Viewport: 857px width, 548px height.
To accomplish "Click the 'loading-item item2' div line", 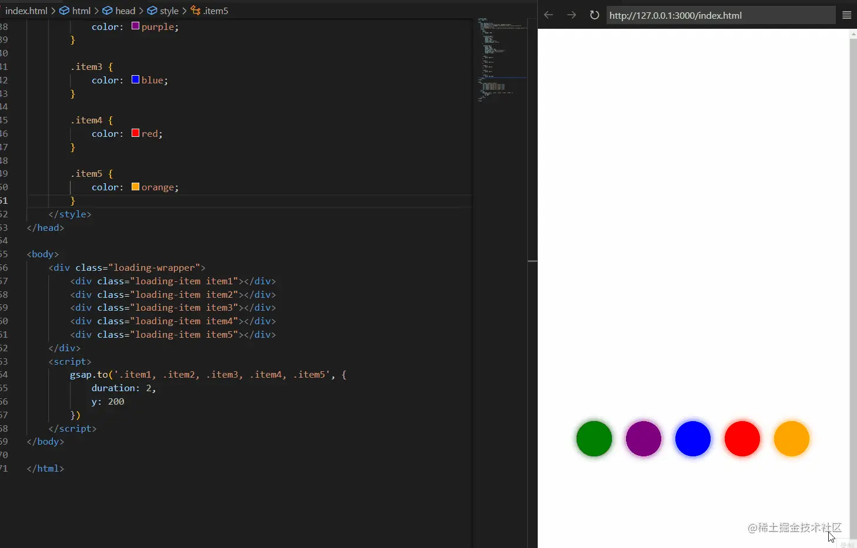I will tap(173, 295).
